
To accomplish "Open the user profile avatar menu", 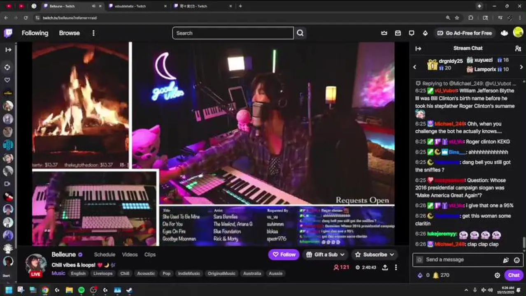I will coord(518,32).
